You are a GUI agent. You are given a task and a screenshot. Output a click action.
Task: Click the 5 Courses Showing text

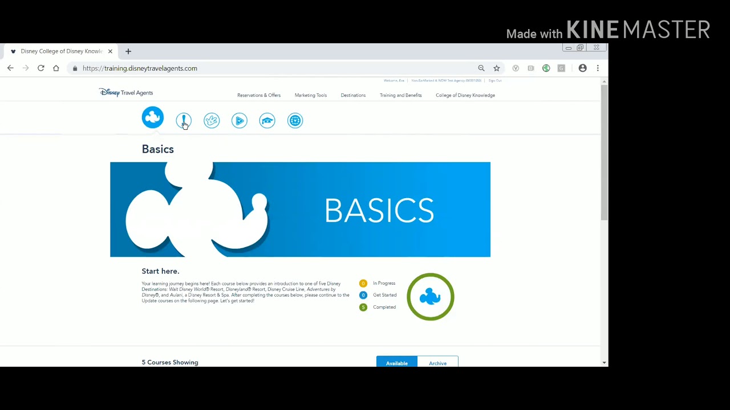pyautogui.click(x=170, y=362)
